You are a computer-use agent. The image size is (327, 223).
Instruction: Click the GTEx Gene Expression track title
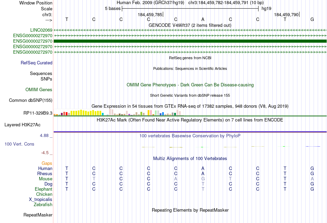(x=190, y=106)
